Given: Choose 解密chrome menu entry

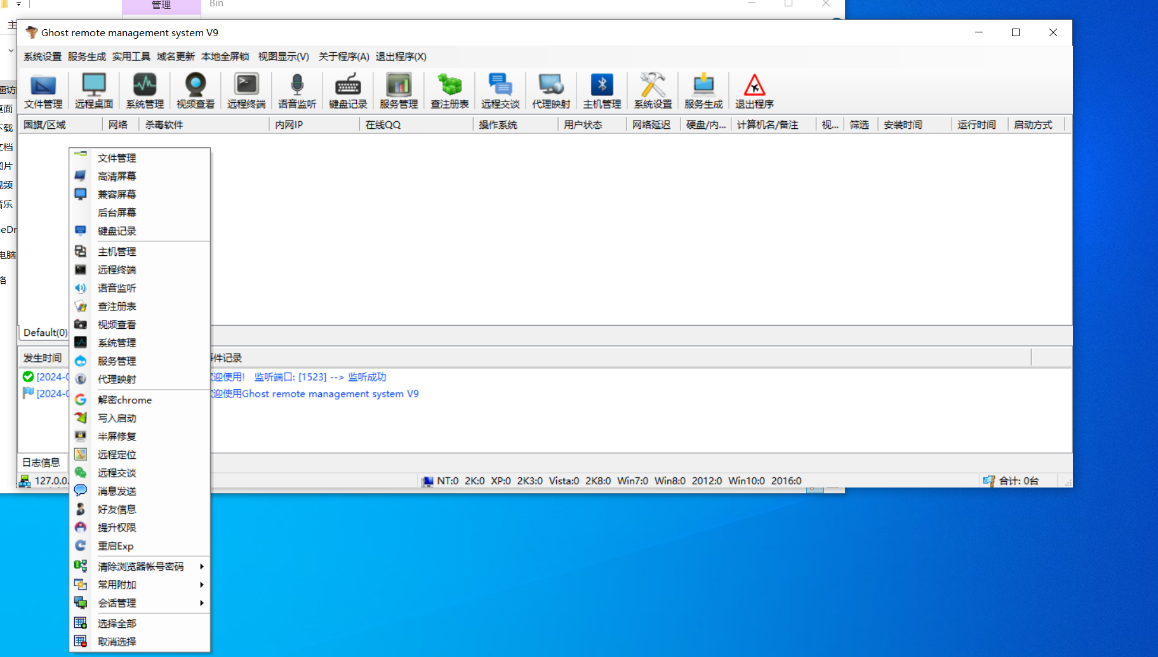Looking at the screenshot, I should click(x=140, y=400).
